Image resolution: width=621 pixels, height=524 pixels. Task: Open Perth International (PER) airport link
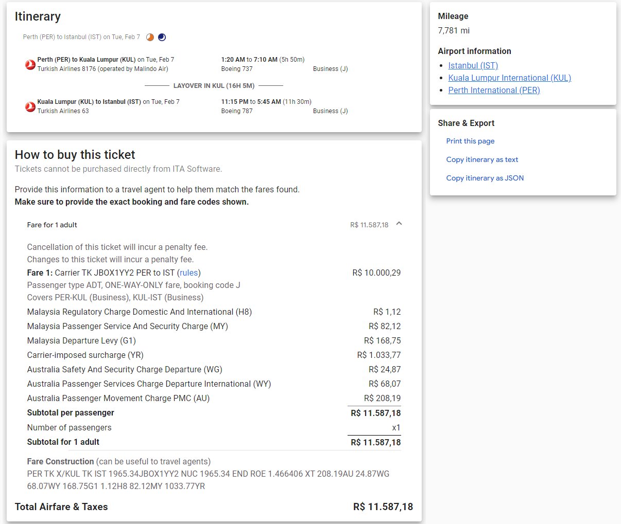click(x=494, y=90)
